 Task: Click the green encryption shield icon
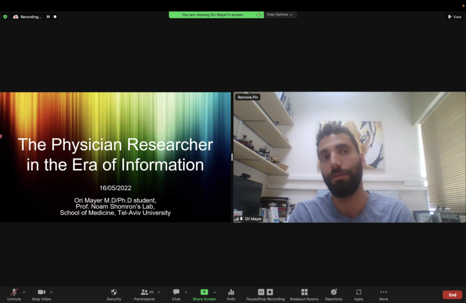point(5,17)
